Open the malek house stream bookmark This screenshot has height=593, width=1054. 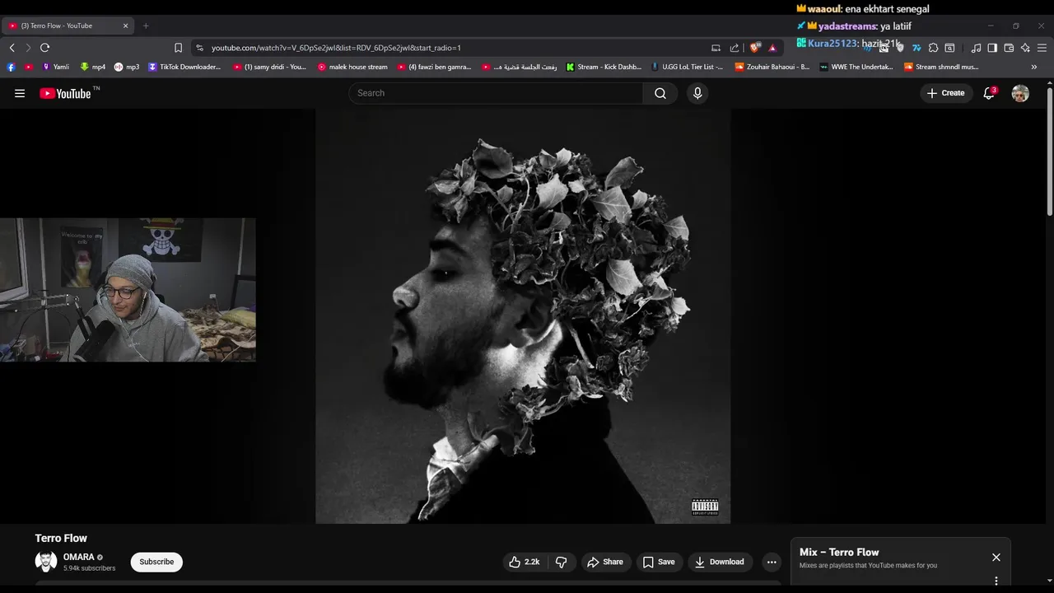pyautogui.click(x=352, y=67)
